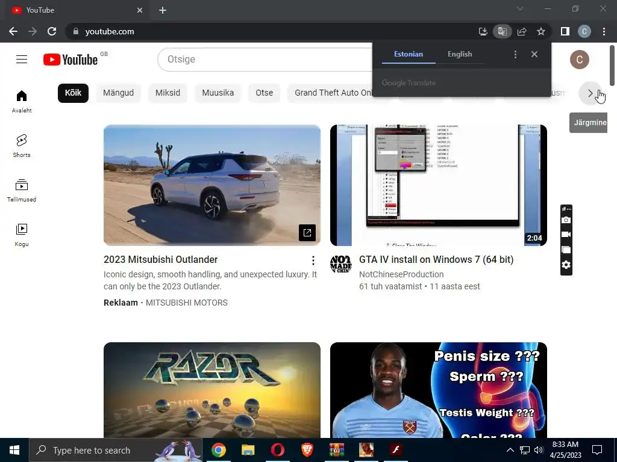The image size is (617, 462).
Task: Open the tab search chevron in title bar
Action: (x=520, y=8)
